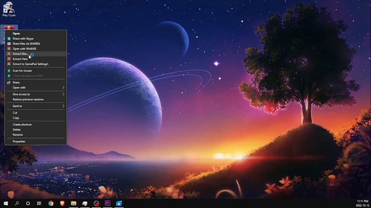Choose Scan for viruses
This screenshot has width=371, height=208.
(36, 70)
